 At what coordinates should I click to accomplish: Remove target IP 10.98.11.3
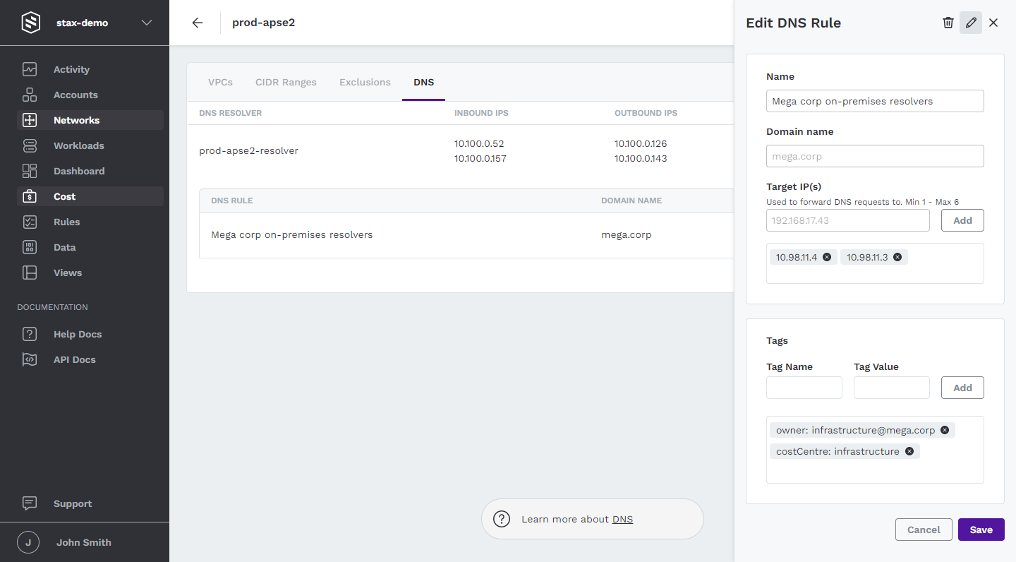click(x=897, y=257)
